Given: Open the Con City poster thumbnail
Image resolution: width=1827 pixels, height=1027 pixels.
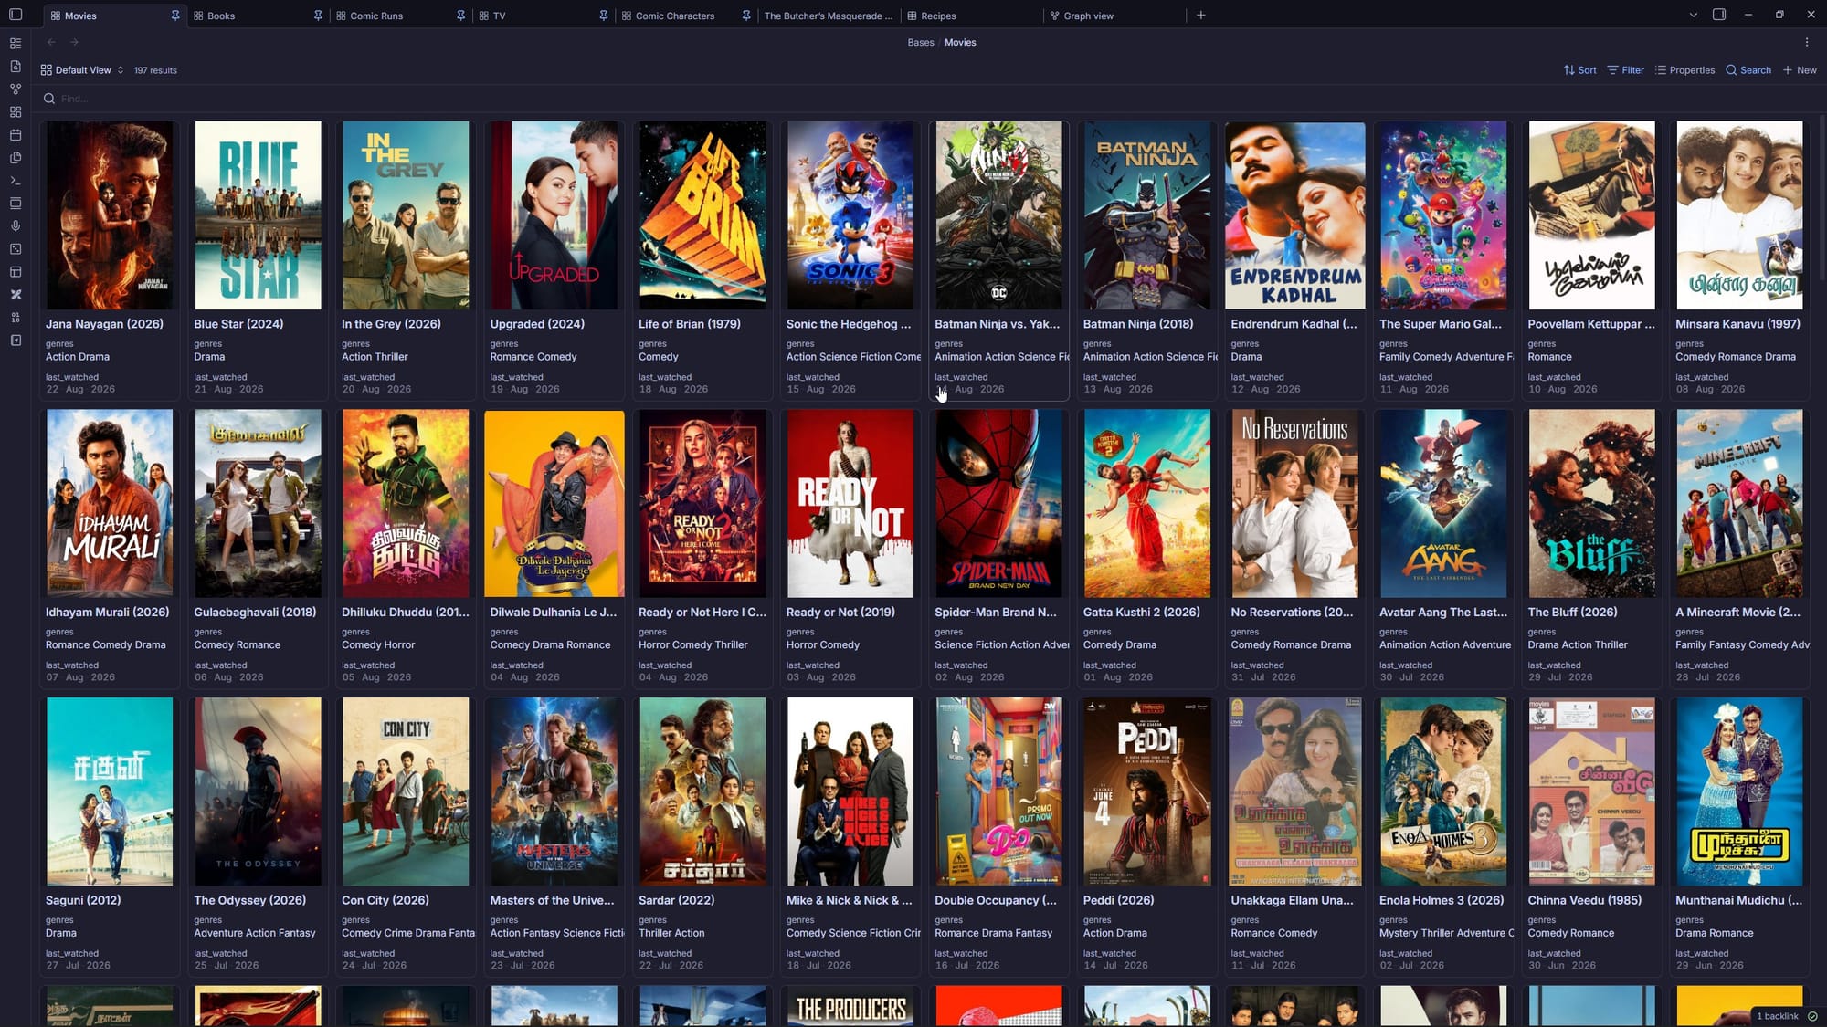Looking at the screenshot, I should 406,791.
